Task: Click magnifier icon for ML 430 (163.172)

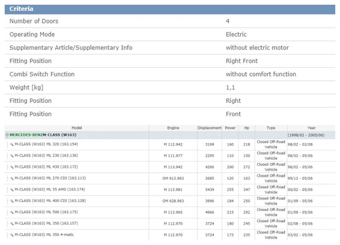Action: pyautogui.click(x=12, y=167)
